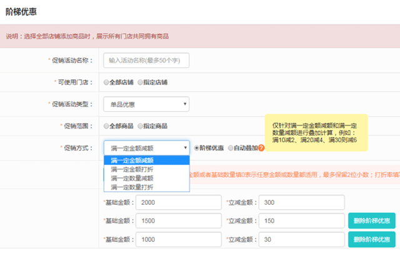Pick the 指定商品 radio option
Screen dimensions: 400x271
coord(141,126)
